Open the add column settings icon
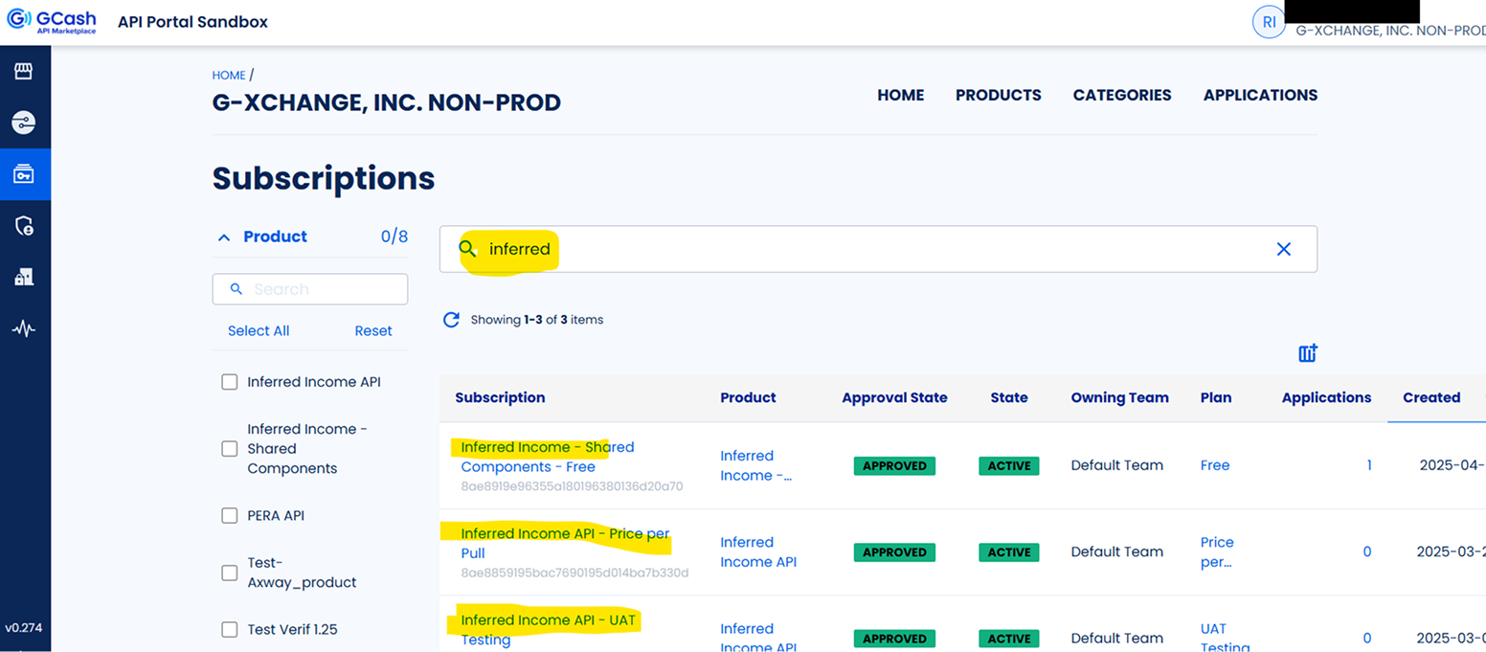 [x=1308, y=353]
